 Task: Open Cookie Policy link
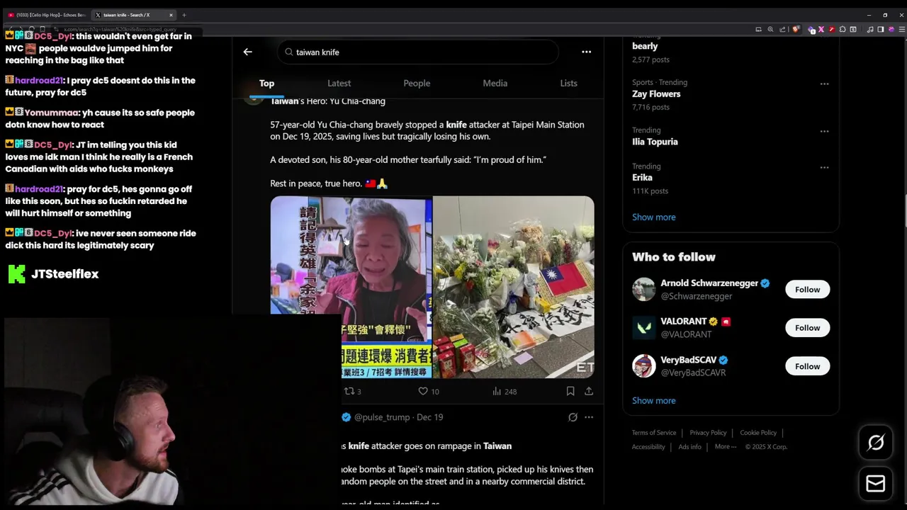758,433
